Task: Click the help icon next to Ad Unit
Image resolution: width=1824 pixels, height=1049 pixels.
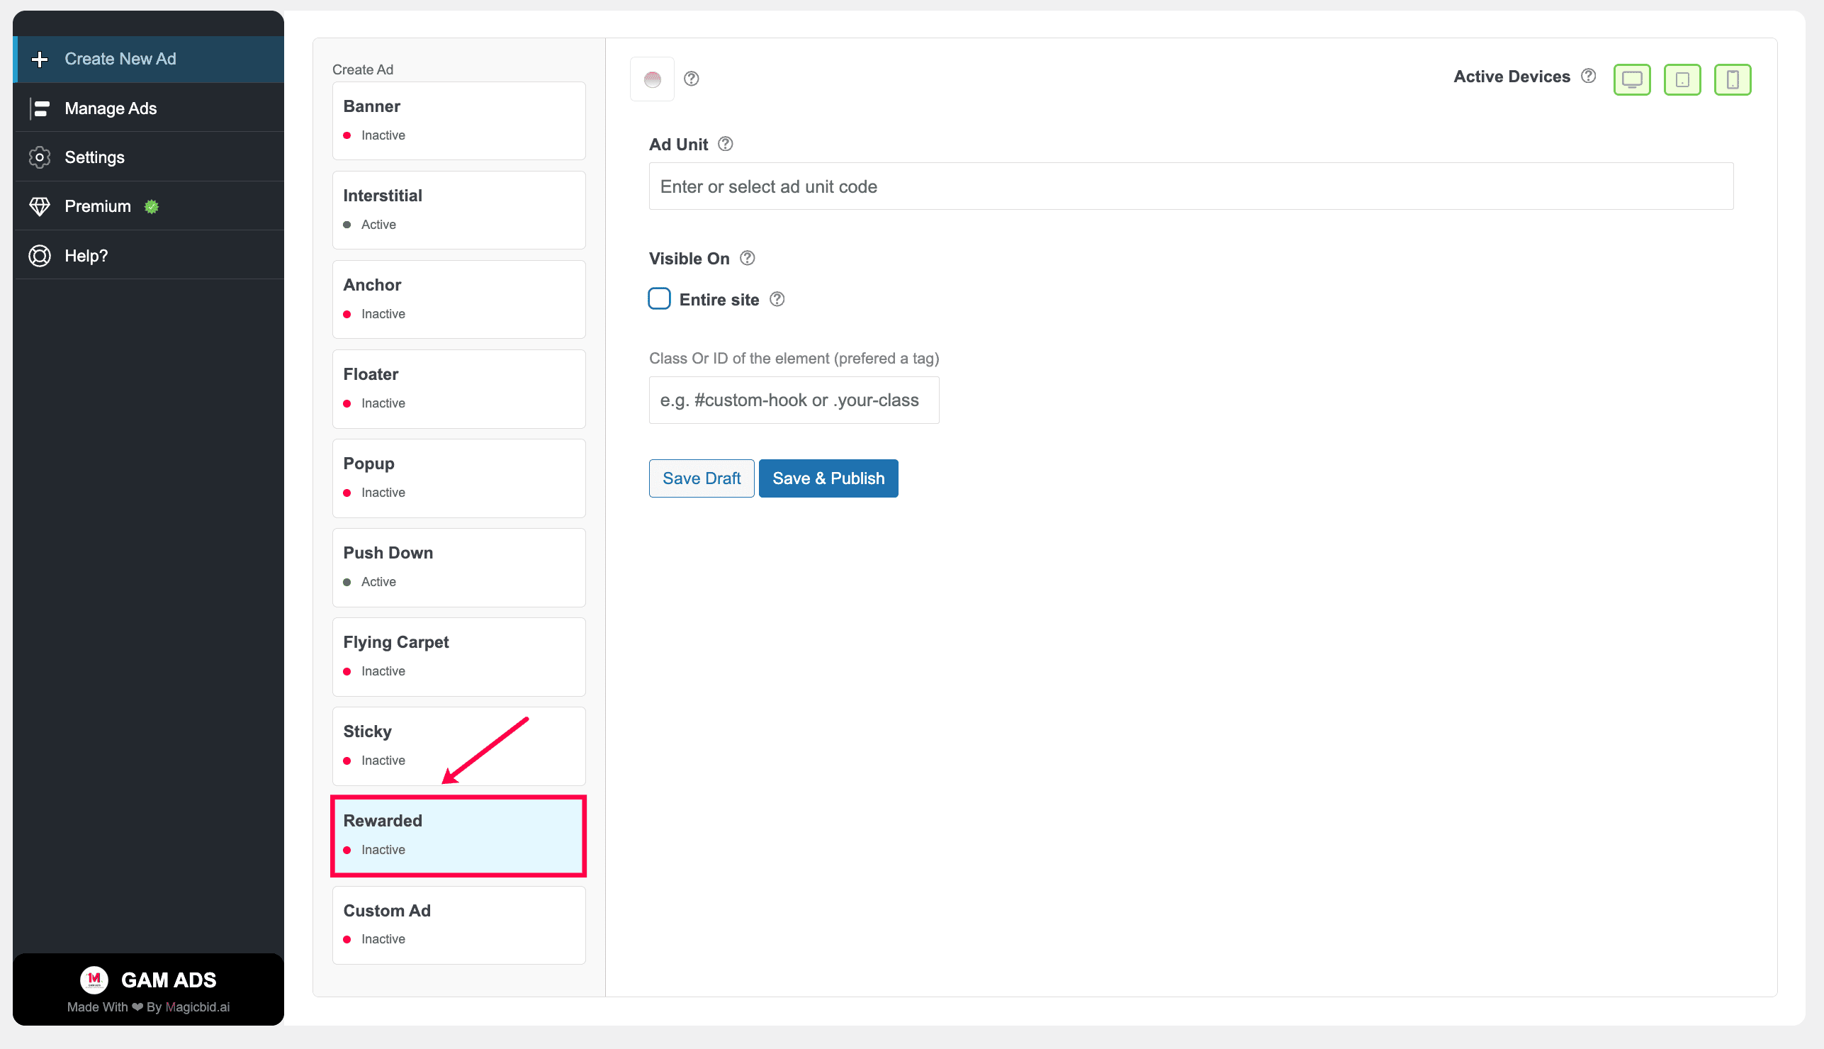Action: [x=726, y=144]
